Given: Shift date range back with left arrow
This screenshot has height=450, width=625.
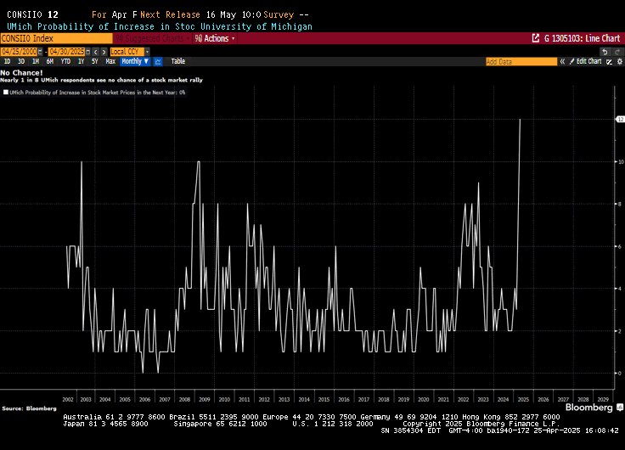Looking at the screenshot, I should (x=95, y=51).
